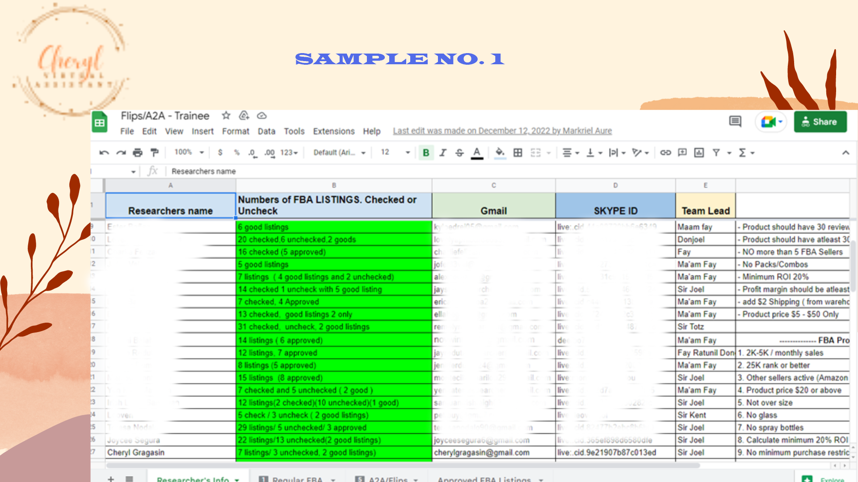
Task: Open the Format menu
Action: (x=236, y=131)
